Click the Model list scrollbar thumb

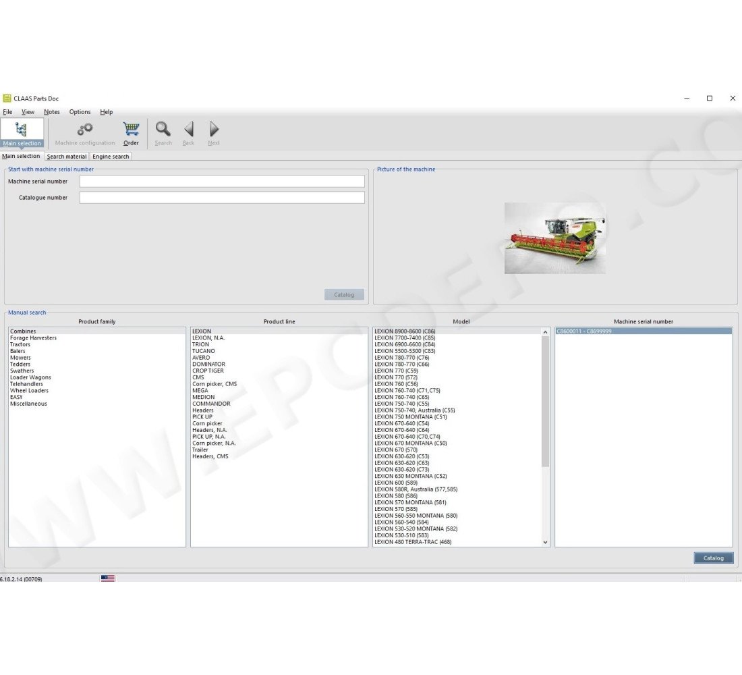(x=545, y=402)
